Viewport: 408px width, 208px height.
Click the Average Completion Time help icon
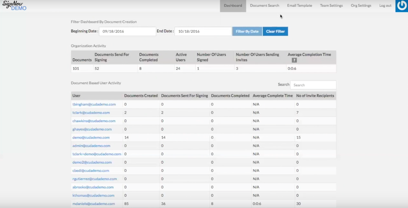[294, 60]
